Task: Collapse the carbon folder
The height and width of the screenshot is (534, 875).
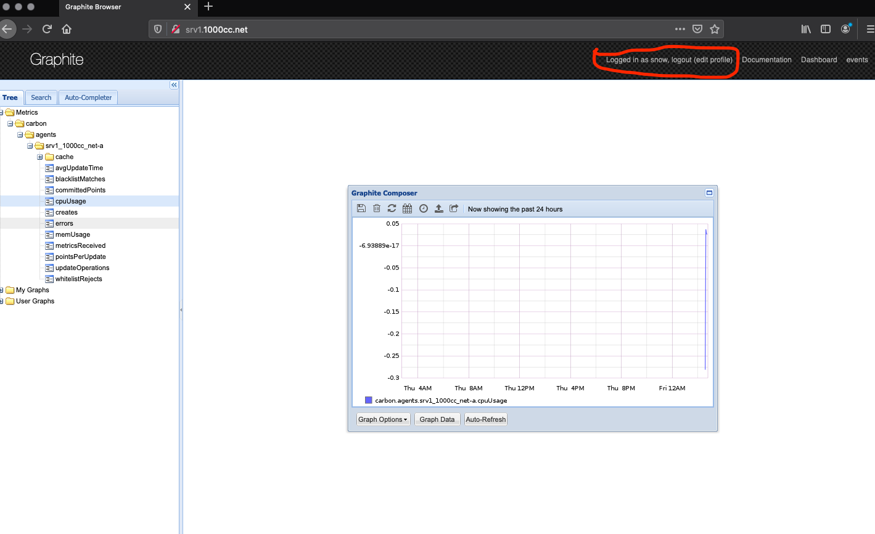Action: 10,123
